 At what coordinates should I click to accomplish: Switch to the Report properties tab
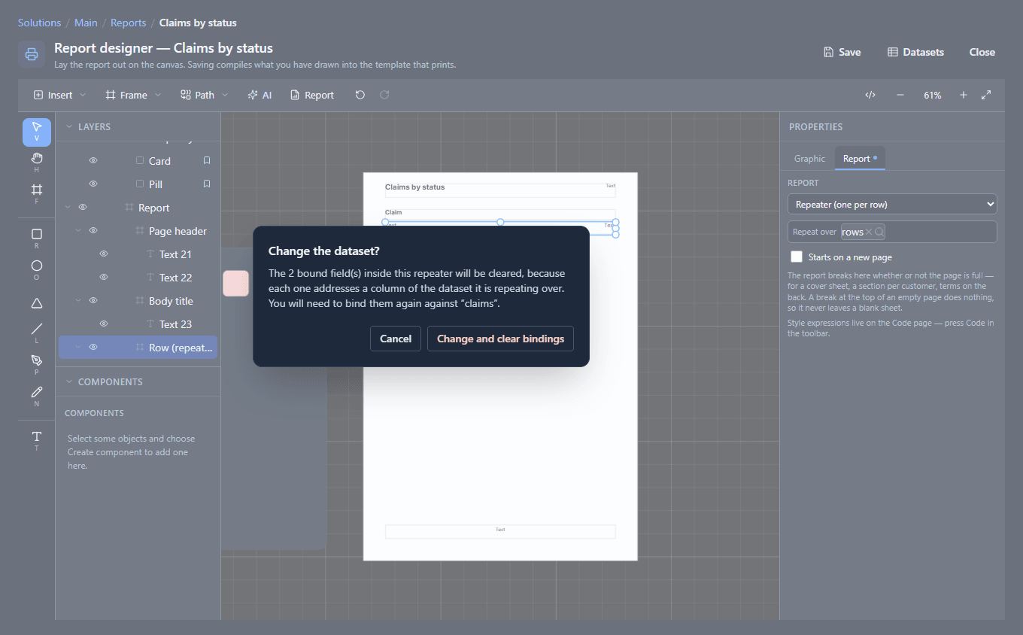[x=860, y=159]
